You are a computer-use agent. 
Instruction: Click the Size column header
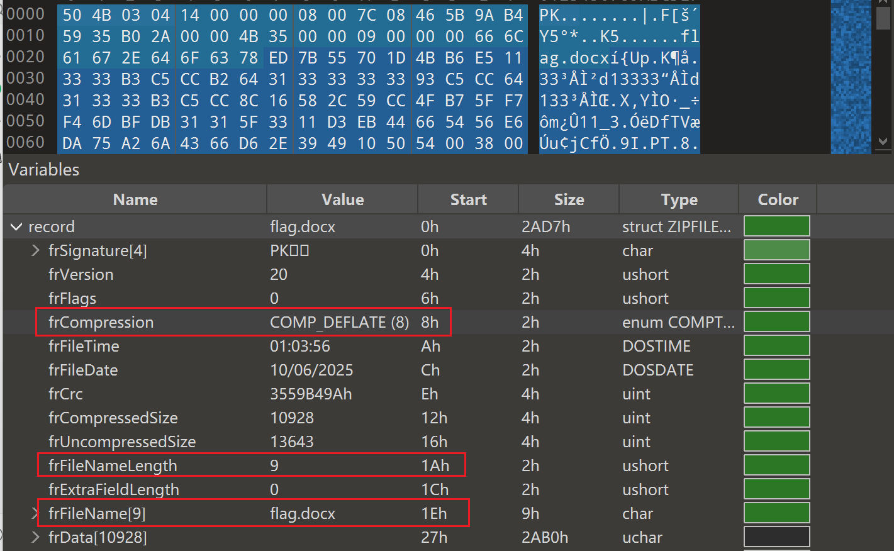569,200
